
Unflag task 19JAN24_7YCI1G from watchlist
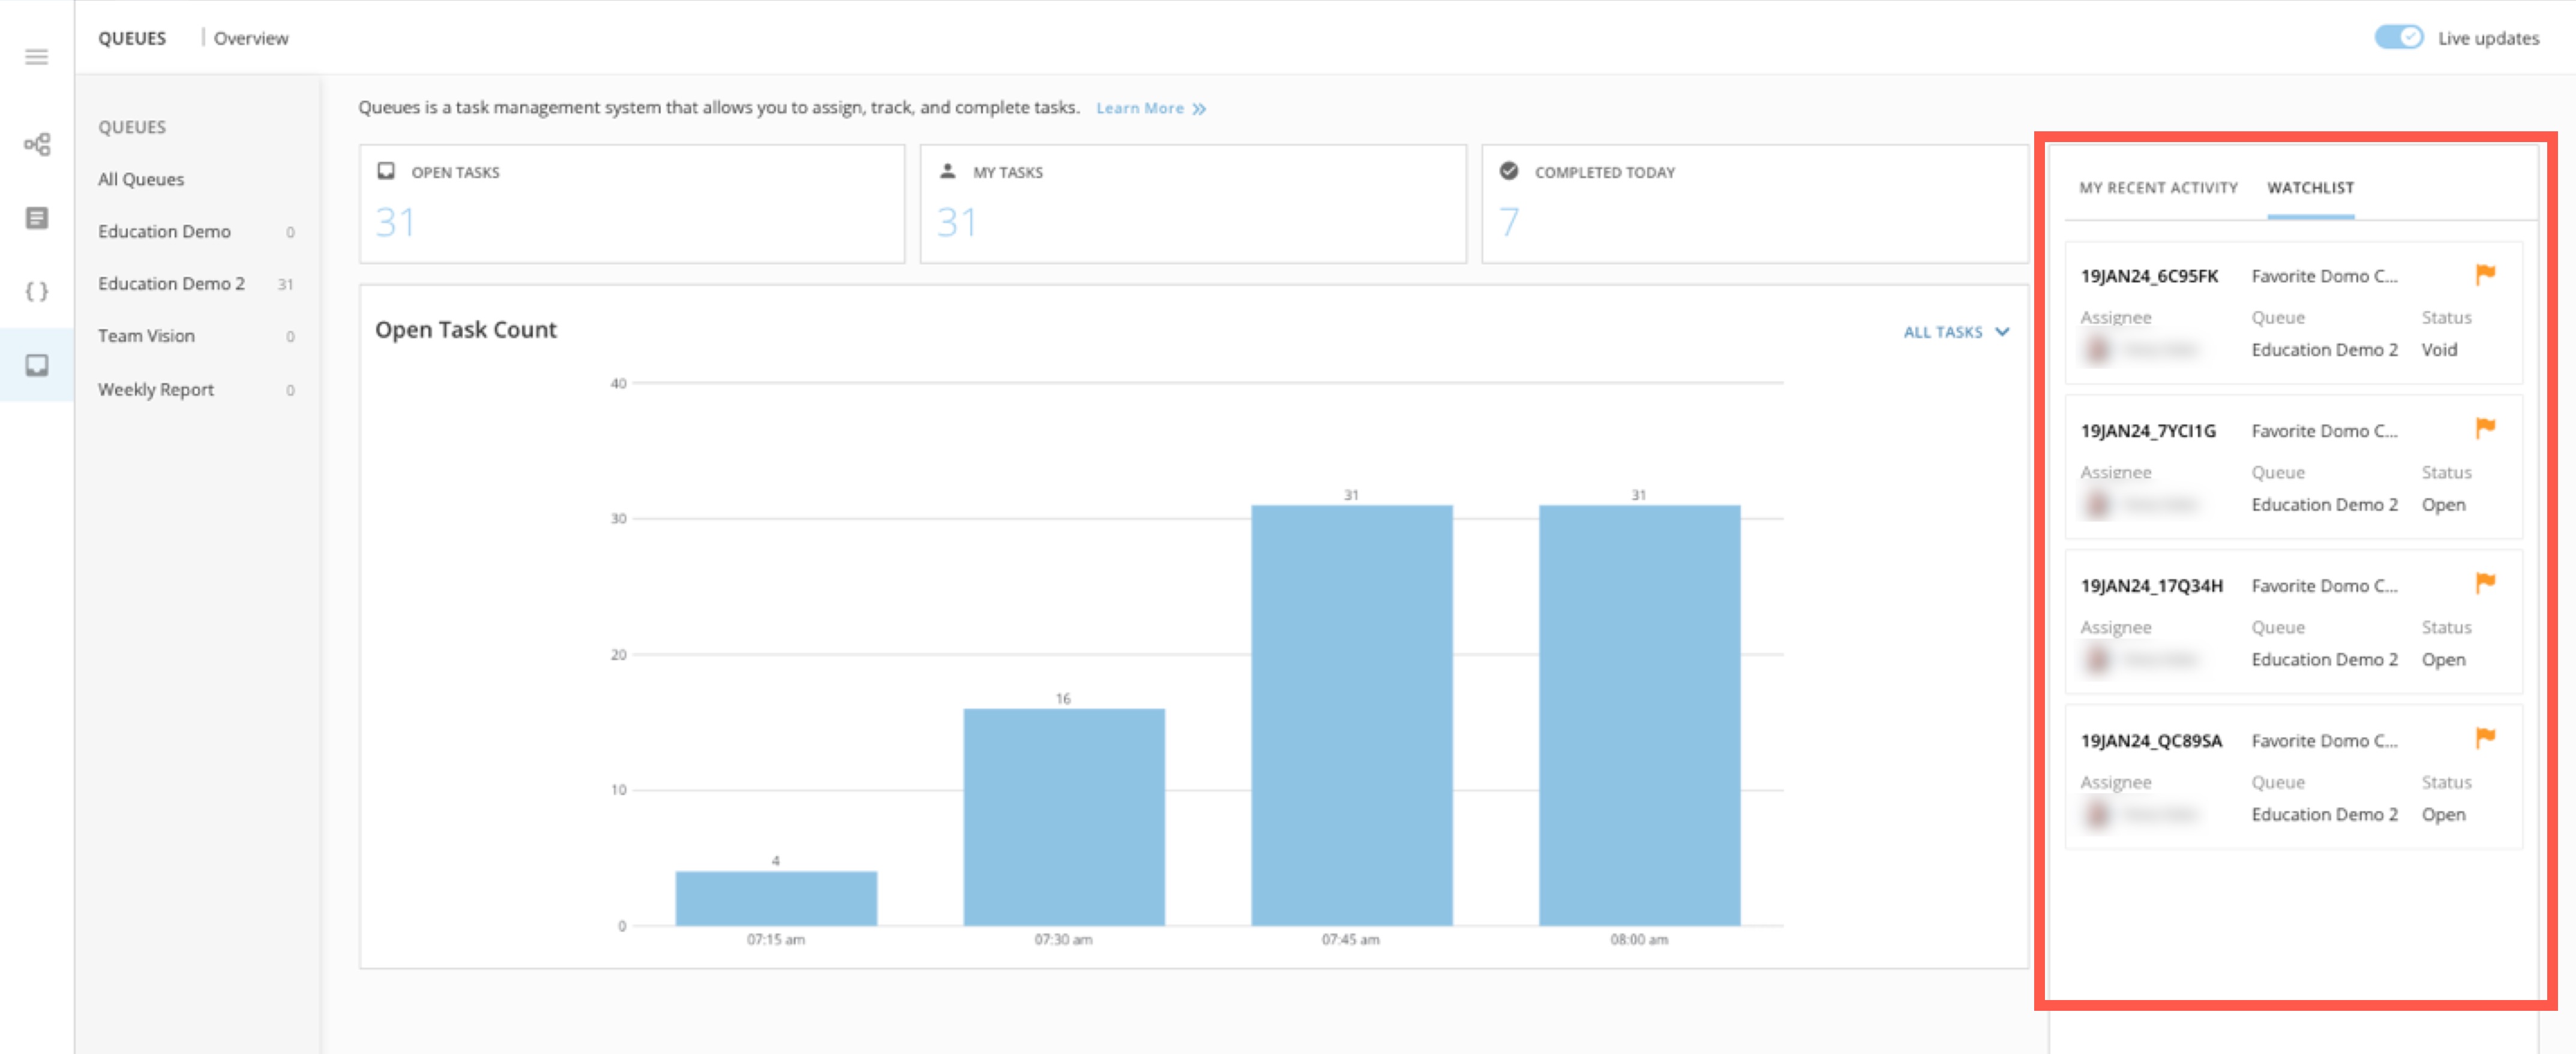click(x=2485, y=429)
